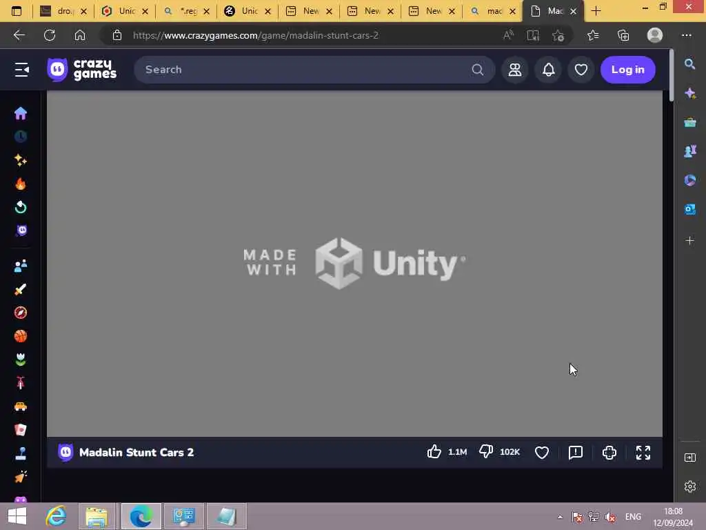Open Multiplayer people icon in sidebar

(x=21, y=266)
